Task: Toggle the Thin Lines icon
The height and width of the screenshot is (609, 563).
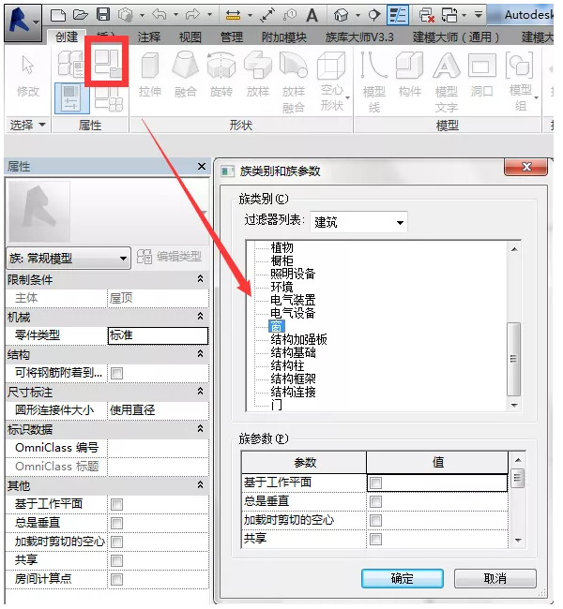Action: pos(398,15)
